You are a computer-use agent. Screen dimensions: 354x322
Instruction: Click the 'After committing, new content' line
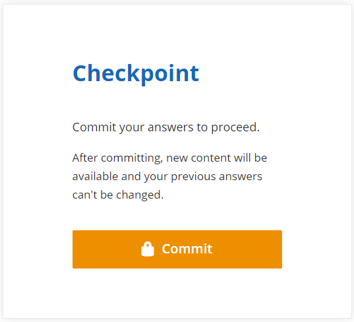click(x=169, y=158)
